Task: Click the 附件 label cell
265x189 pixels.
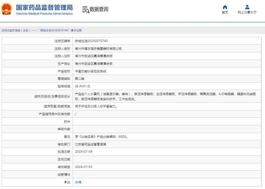Action: (x=37, y=122)
